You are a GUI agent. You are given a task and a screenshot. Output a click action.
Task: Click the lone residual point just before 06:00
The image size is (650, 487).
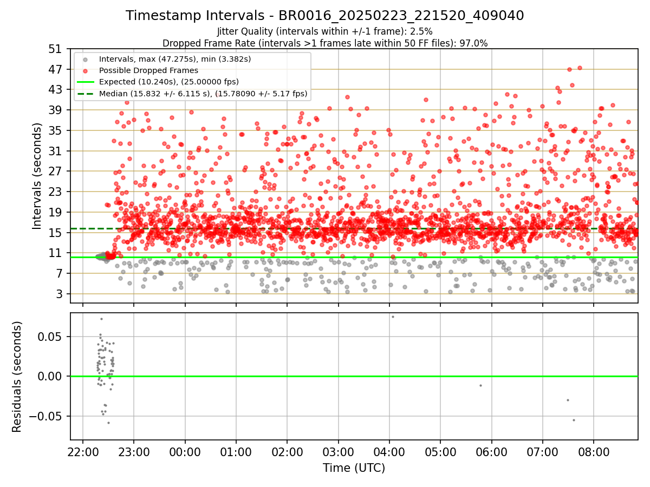[x=480, y=385]
